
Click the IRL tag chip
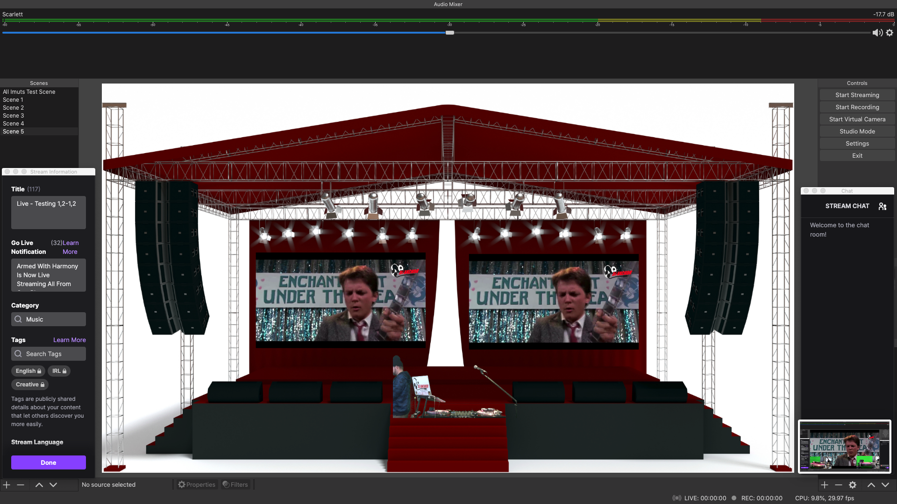pyautogui.click(x=59, y=371)
